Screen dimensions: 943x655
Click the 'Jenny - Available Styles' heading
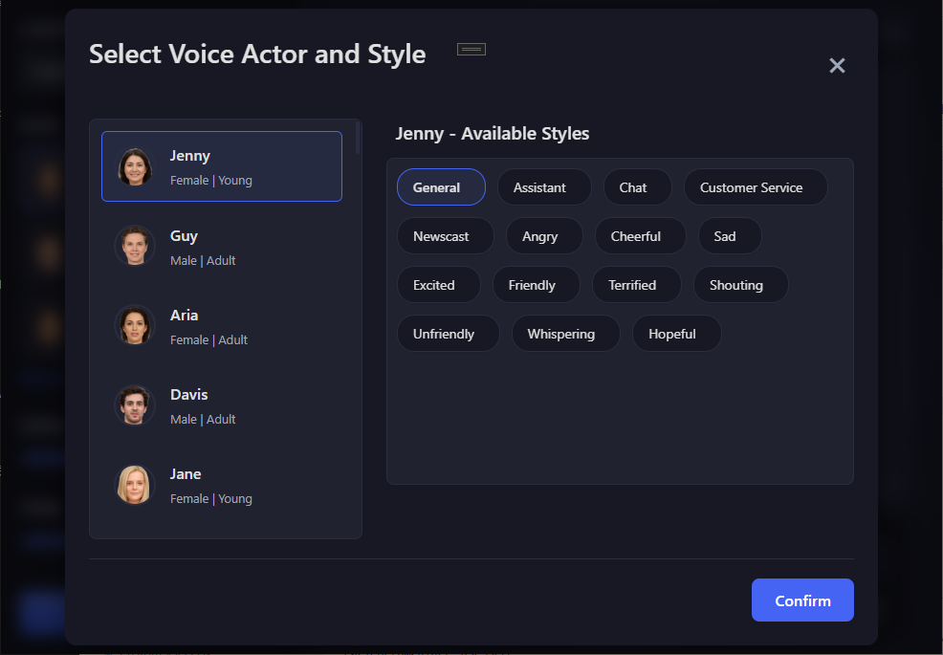pyautogui.click(x=492, y=134)
